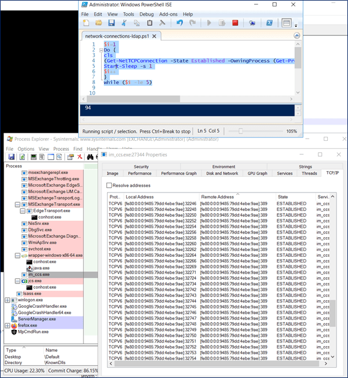Image resolution: width=348 pixels, height=378 pixels.
Task: Open the Performance Graph tab
Action: click(x=178, y=173)
